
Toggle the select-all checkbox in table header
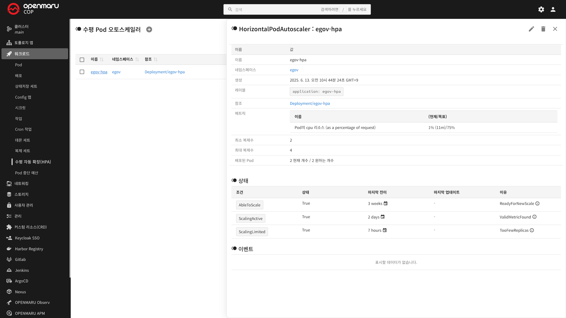point(82,59)
